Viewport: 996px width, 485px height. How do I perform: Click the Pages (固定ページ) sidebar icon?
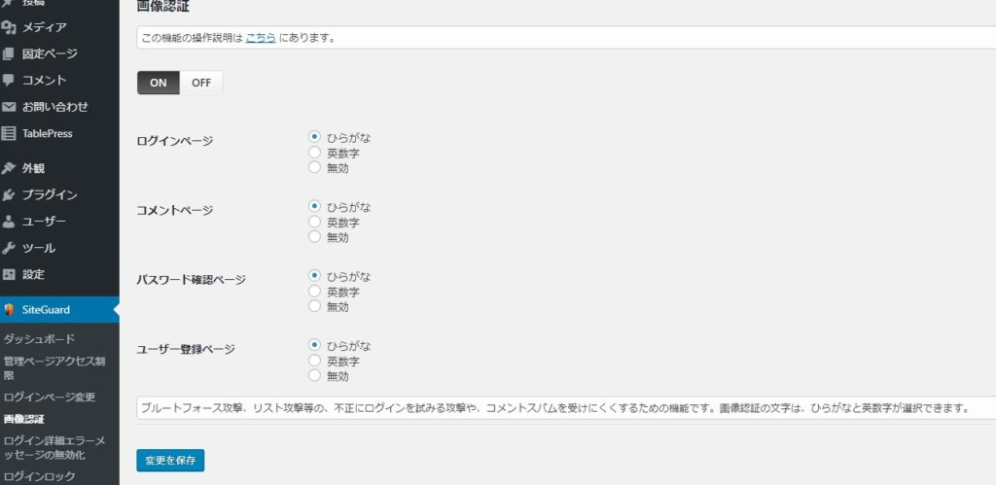8,54
